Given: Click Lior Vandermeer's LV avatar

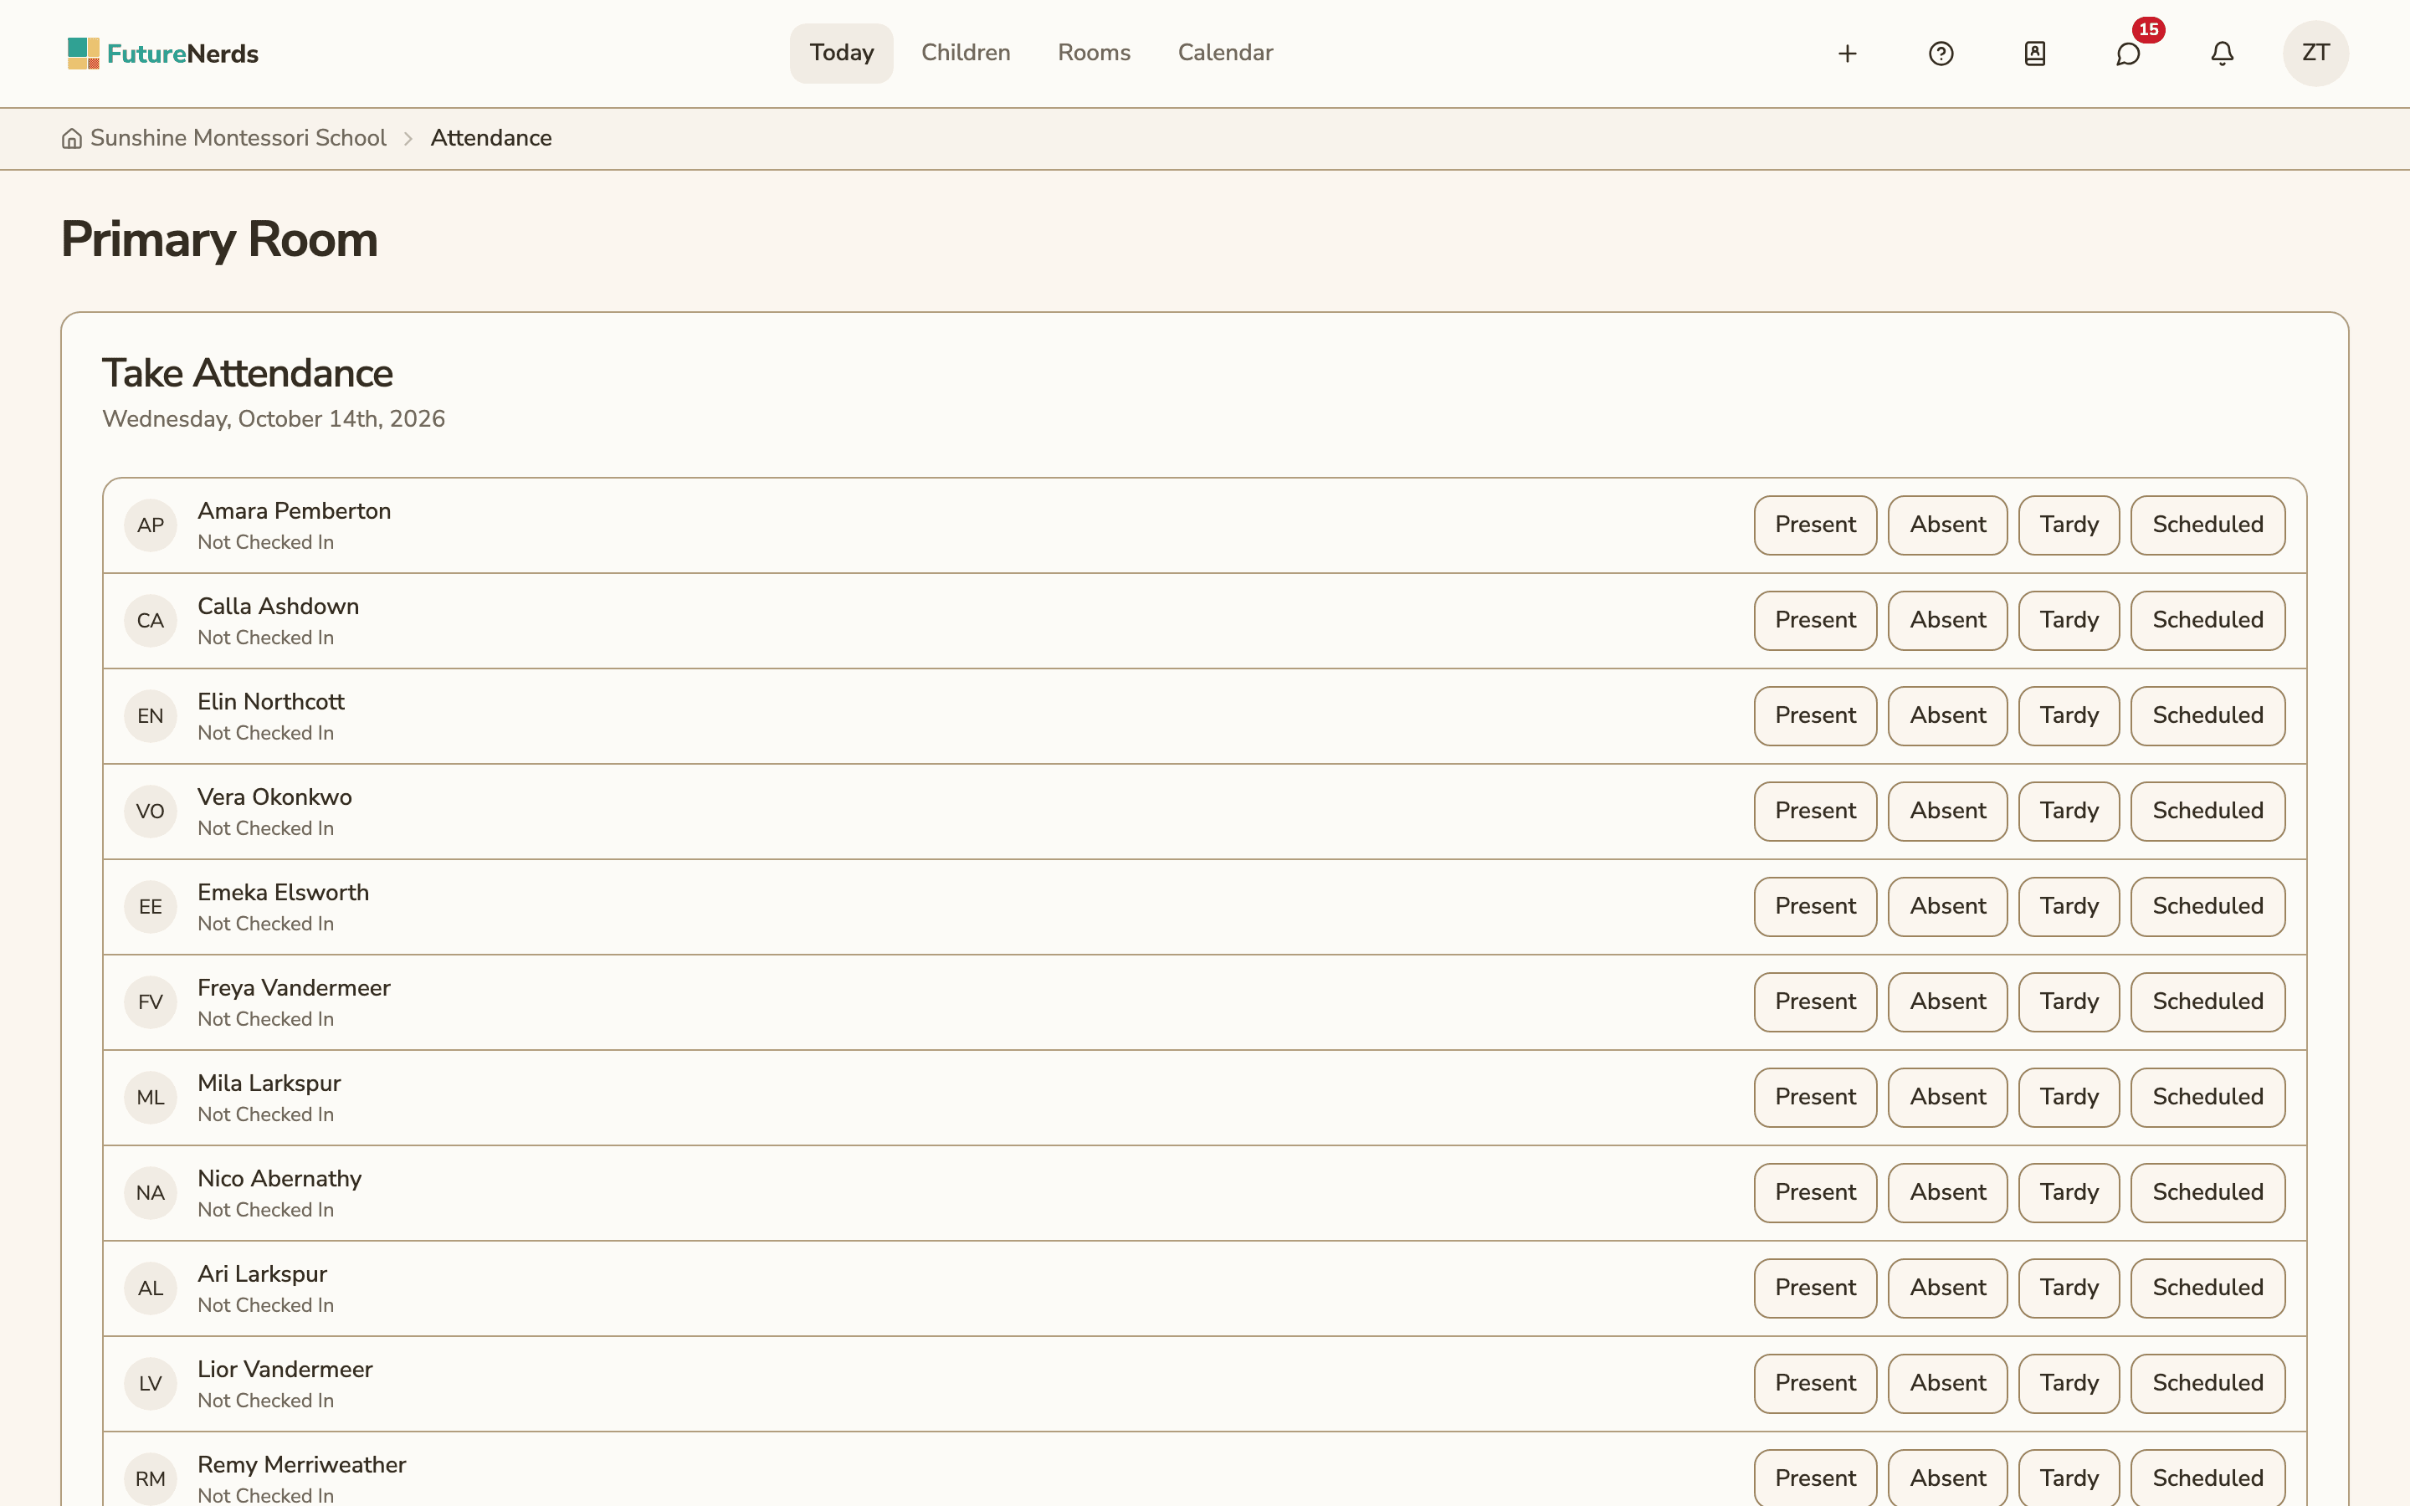Looking at the screenshot, I should [x=151, y=1385].
